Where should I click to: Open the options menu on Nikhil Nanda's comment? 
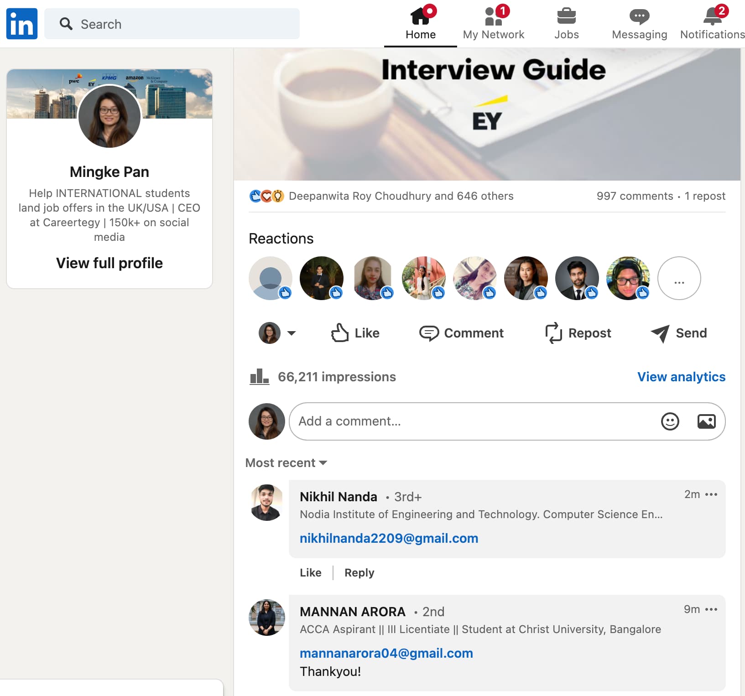pyautogui.click(x=711, y=494)
